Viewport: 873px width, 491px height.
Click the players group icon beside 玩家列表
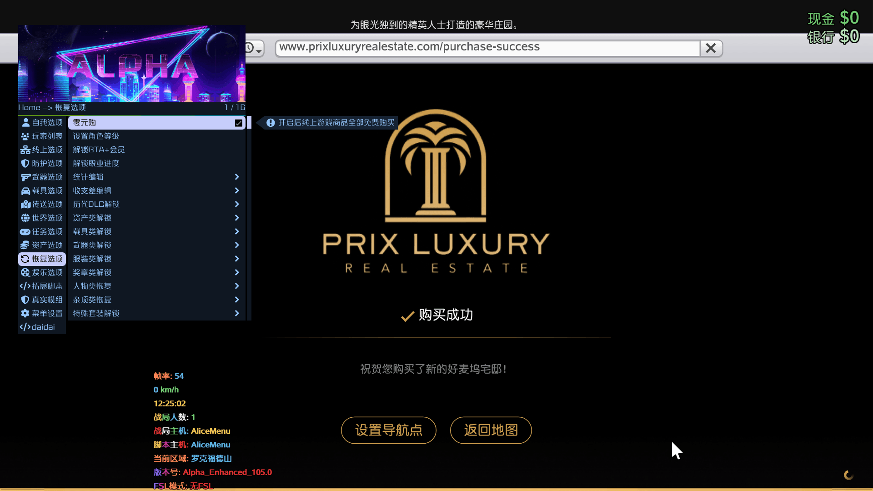pos(25,136)
